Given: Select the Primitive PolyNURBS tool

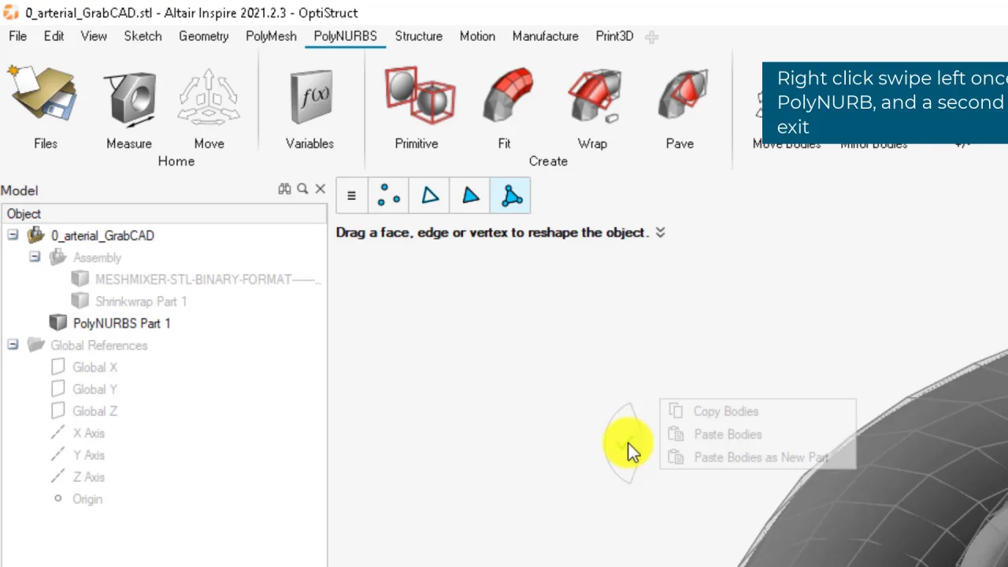Looking at the screenshot, I should (419, 97).
